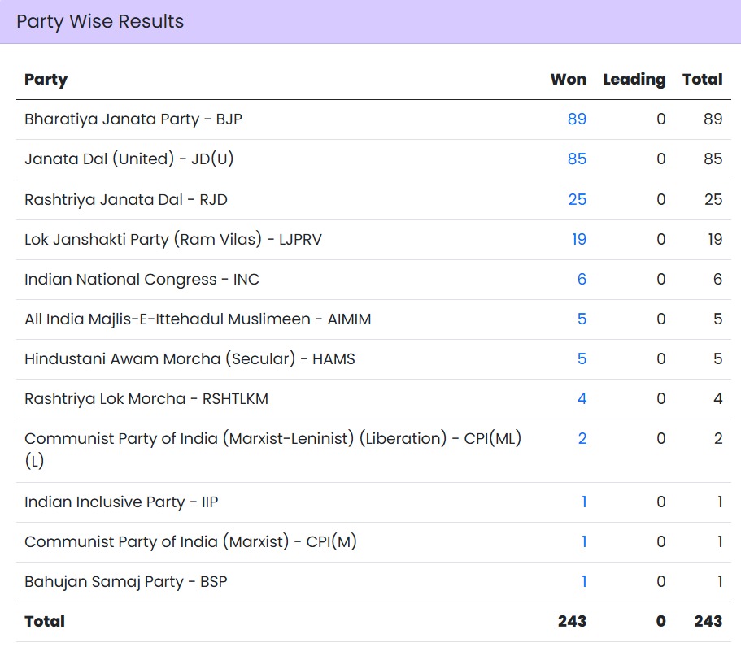Viewport: 741px width, 669px height.
Task: Open CPI(M) won seats link
Action: 583,542
